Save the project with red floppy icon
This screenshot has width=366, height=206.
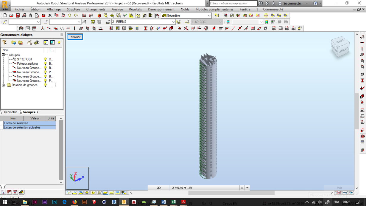[18, 16]
